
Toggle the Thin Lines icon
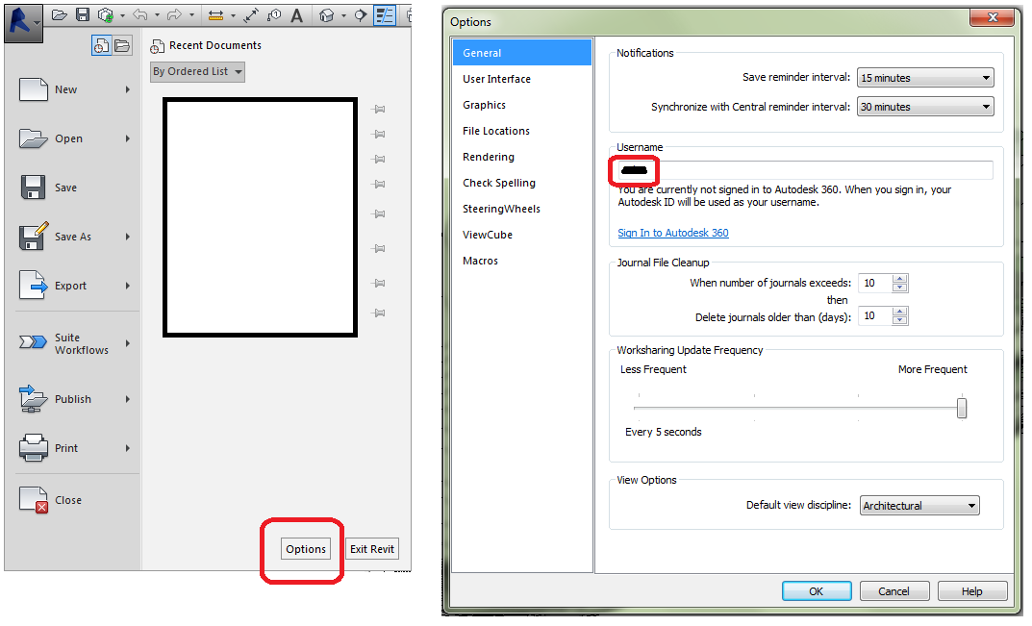[385, 15]
